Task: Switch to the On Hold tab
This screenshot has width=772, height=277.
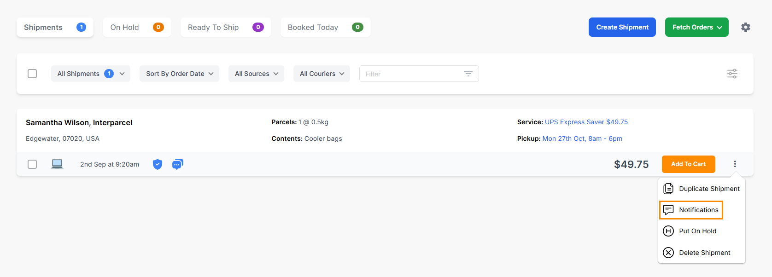Action: click(137, 27)
